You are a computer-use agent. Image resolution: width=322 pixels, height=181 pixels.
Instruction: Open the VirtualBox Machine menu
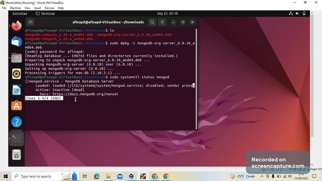(15, 8)
